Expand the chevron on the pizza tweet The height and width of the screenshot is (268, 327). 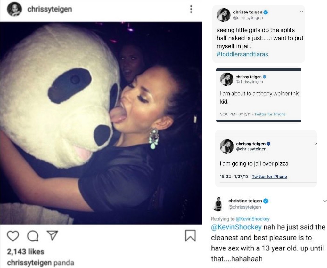click(x=315, y=144)
